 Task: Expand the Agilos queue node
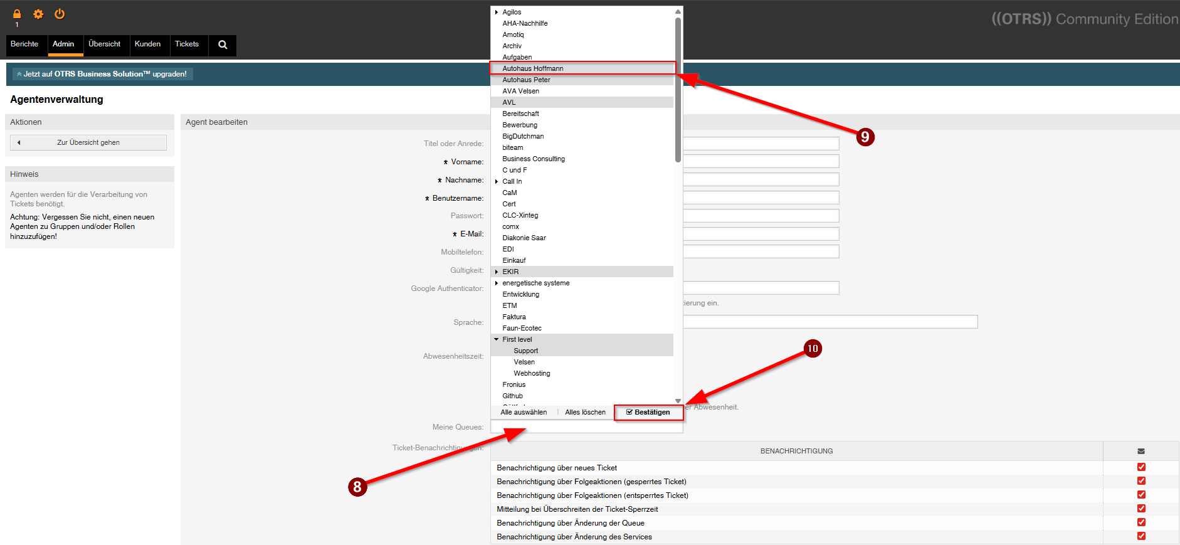pos(497,12)
